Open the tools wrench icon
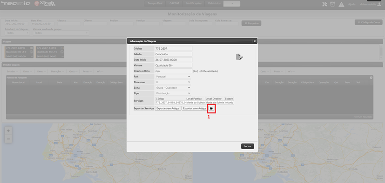 click(324, 4)
